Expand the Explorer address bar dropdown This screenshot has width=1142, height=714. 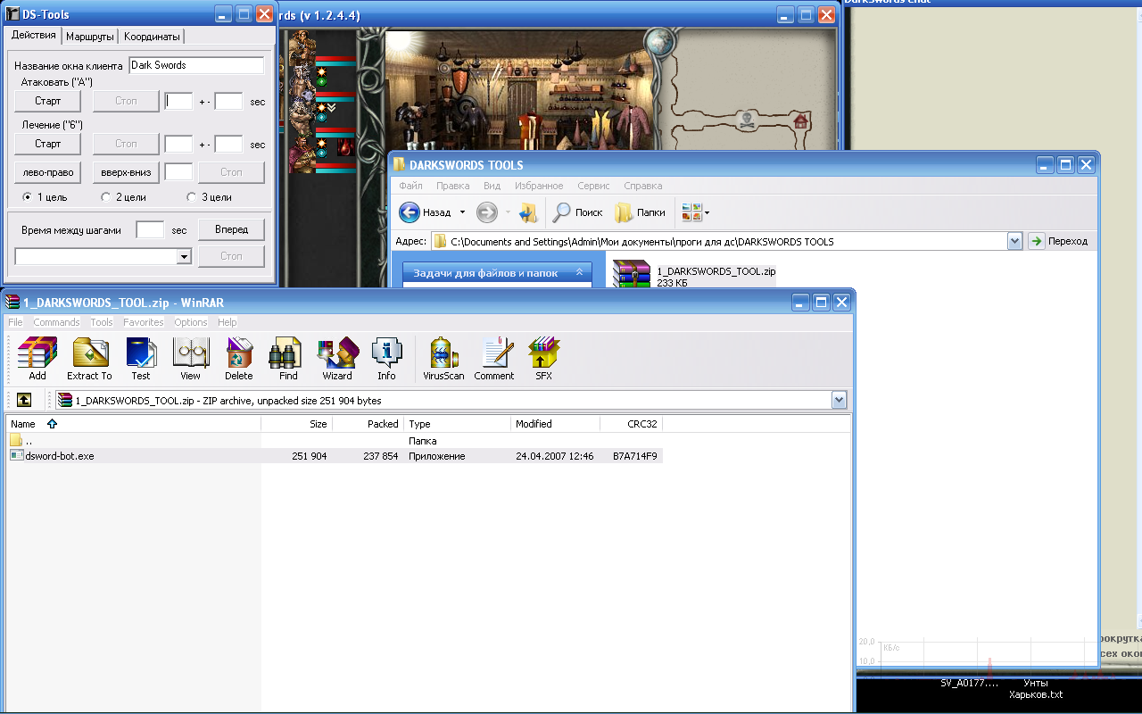pos(1014,241)
